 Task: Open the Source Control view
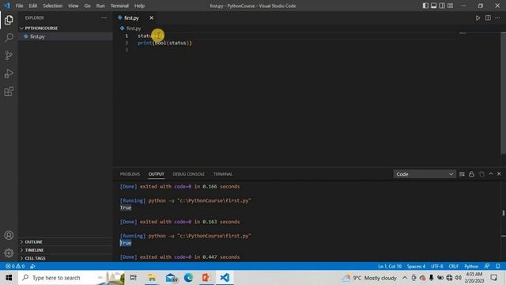tap(9, 55)
